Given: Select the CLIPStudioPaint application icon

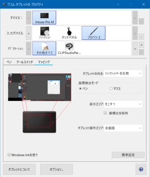Looking at the screenshot, I should tap(69, 48).
